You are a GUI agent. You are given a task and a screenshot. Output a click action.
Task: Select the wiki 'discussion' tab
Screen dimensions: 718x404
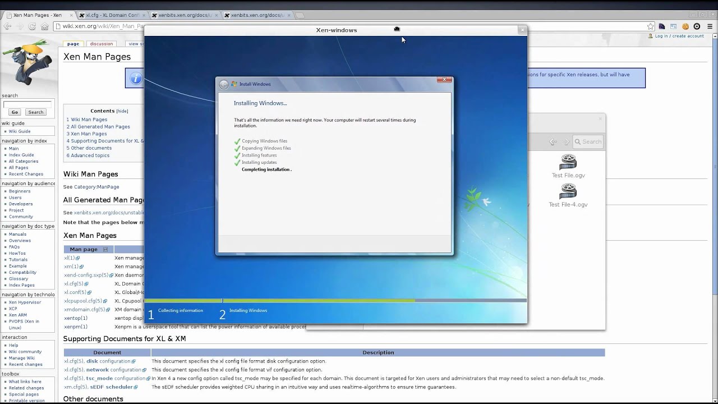102,44
